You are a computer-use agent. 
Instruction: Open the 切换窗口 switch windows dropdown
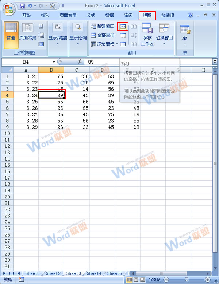pyautogui.click(x=164, y=35)
